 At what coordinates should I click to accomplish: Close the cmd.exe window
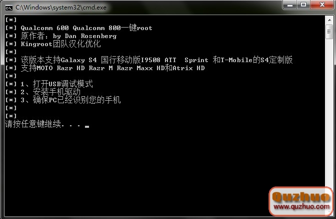click(321, 5)
